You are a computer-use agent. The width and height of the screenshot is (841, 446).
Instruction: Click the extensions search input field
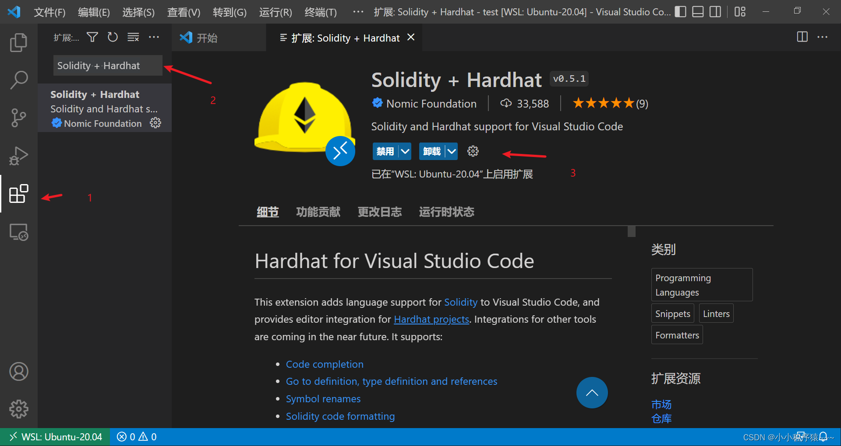(x=108, y=66)
